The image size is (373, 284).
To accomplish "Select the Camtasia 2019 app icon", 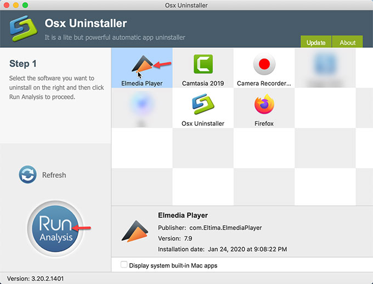I will click(x=203, y=64).
